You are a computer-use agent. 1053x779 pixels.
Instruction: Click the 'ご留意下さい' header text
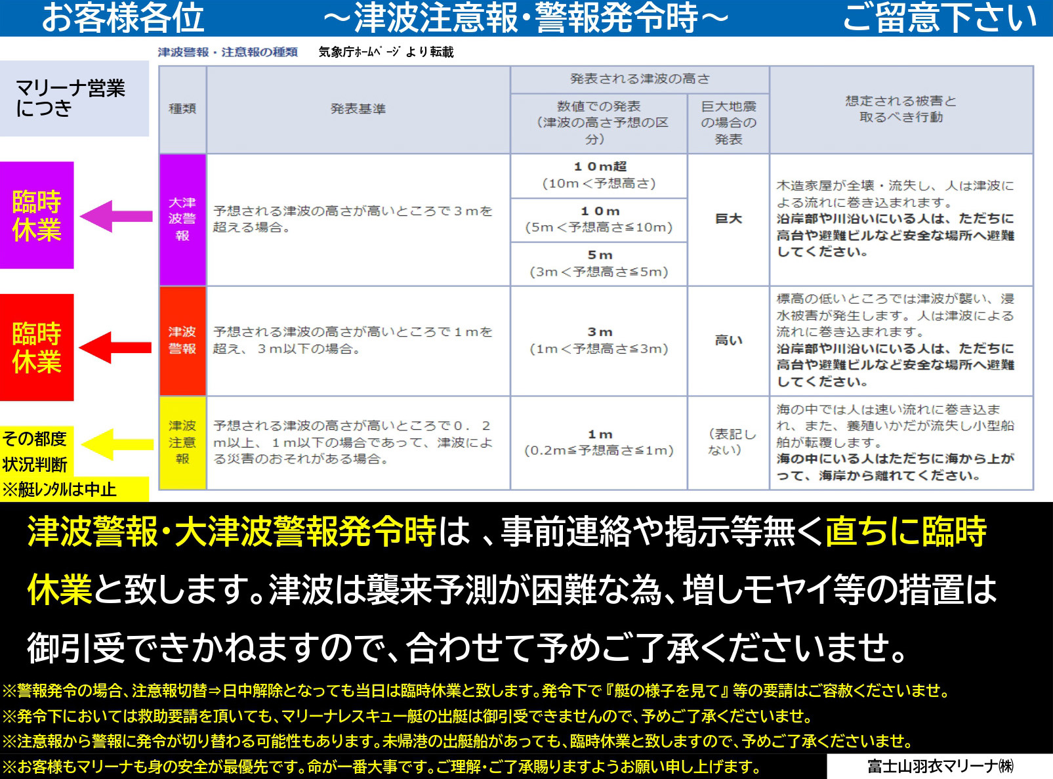click(939, 17)
